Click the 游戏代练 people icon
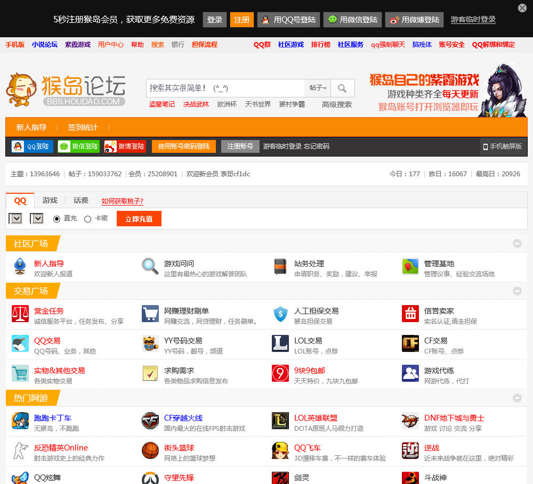Viewport: 533px width, 484px height. coord(410,373)
